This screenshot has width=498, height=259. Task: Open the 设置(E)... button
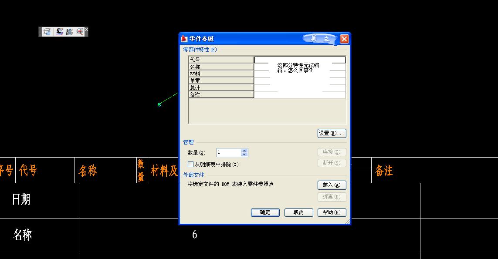(x=332, y=133)
